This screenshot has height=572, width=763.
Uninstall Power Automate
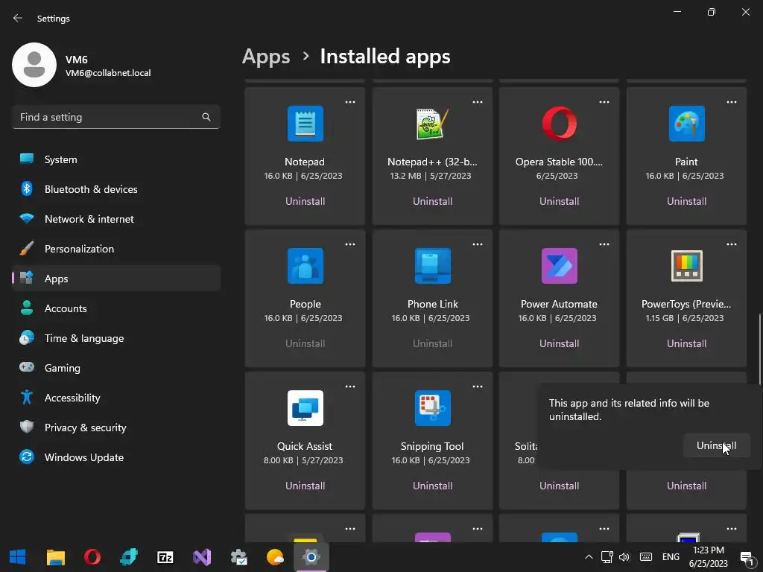(x=559, y=343)
